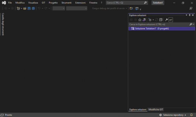Open the solution platforms combo box

click(x=77, y=8)
